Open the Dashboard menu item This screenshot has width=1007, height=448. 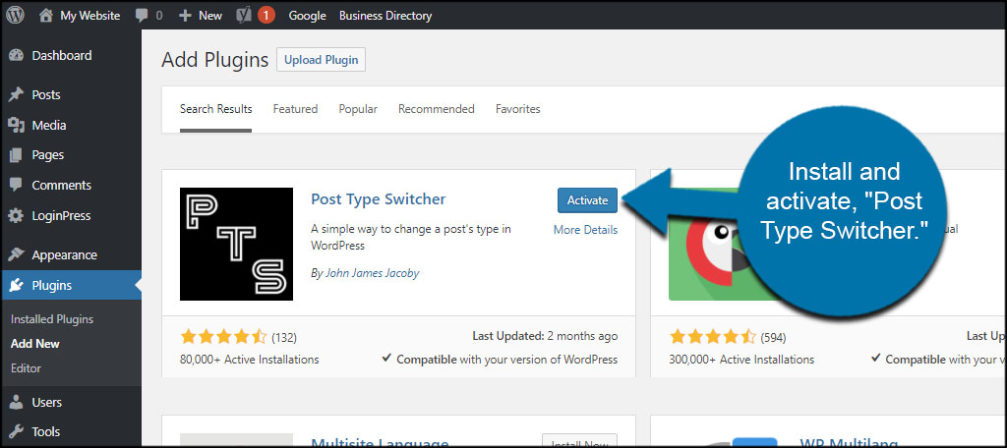tap(62, 56)
